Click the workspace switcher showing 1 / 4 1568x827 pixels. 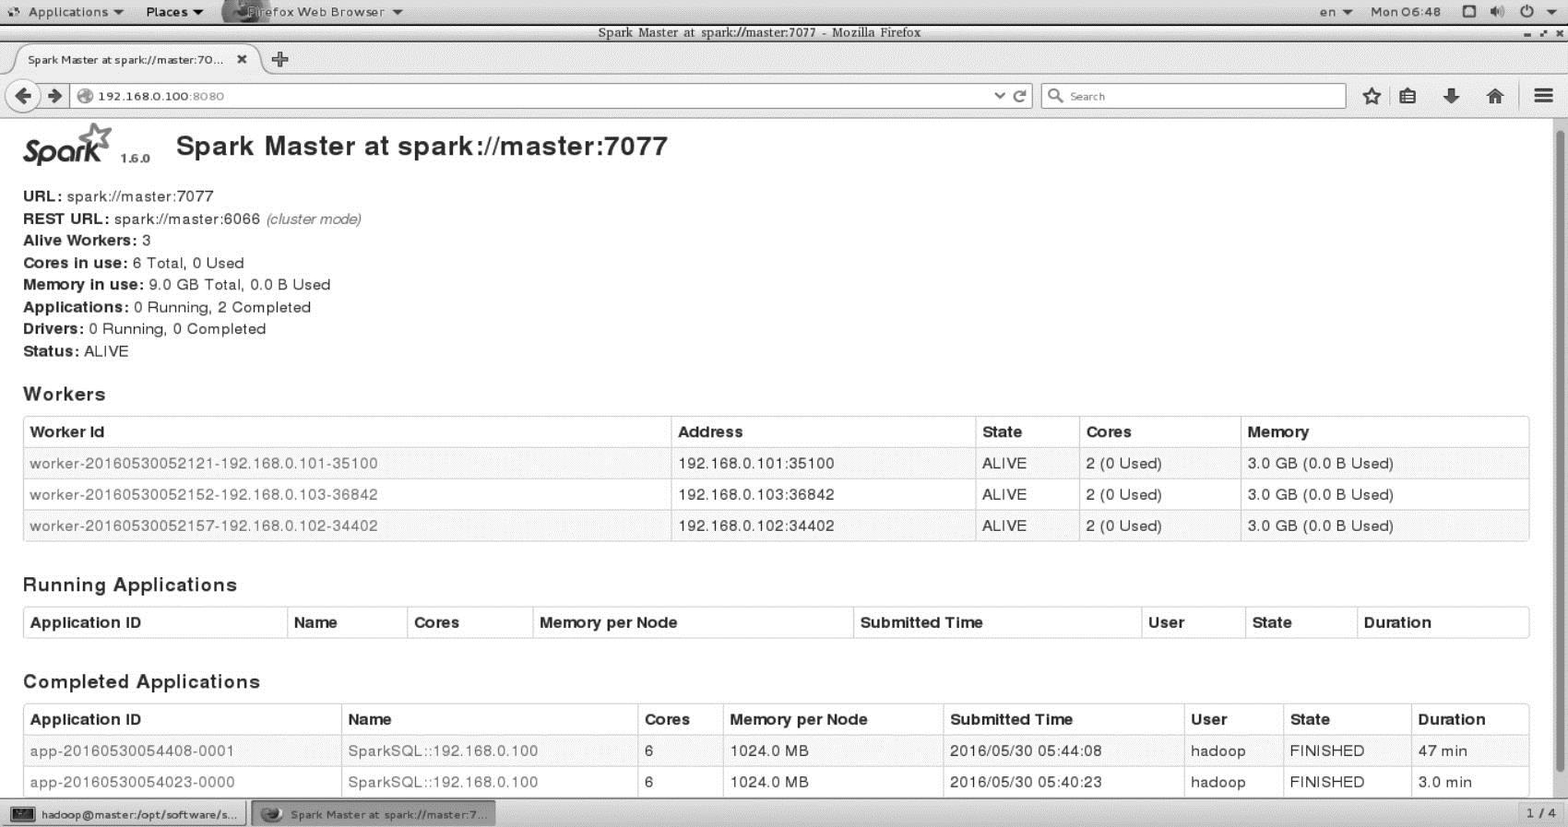pyautogui.click(x=1541, y=813)
